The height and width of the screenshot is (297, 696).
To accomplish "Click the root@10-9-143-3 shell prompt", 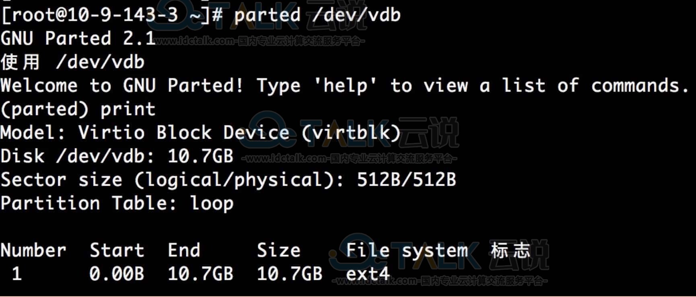I will click(x=112, y=15).
